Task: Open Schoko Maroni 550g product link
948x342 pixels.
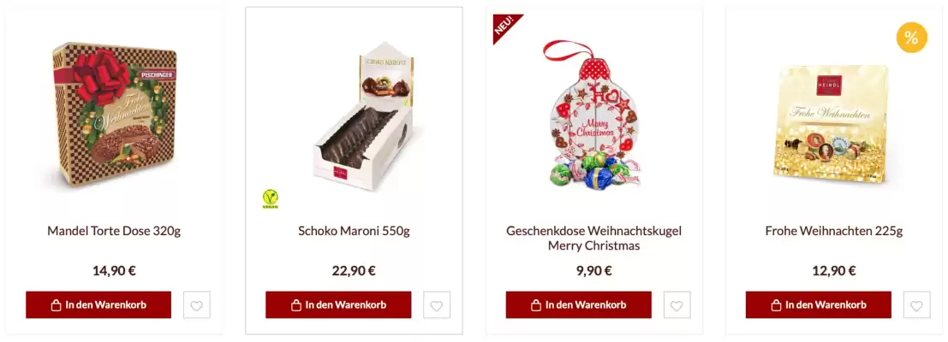Action: click(354, 231)
